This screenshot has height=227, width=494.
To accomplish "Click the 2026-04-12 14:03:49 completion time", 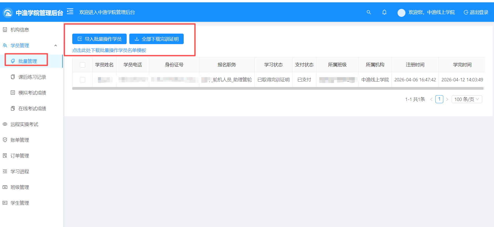I will tap(462, 80).
